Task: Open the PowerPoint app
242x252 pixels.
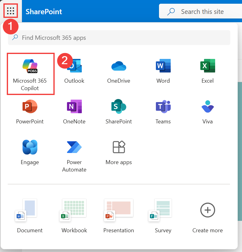Action: coord(30,112)
